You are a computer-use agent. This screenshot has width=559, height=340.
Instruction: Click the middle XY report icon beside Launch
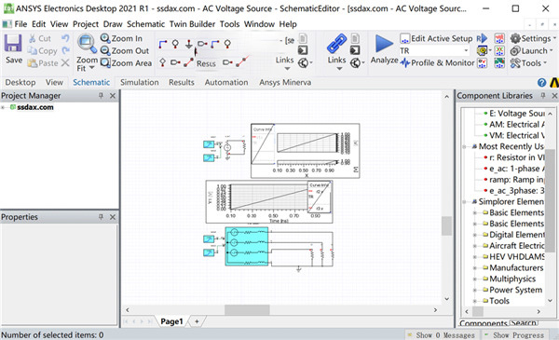pos(499,50)
